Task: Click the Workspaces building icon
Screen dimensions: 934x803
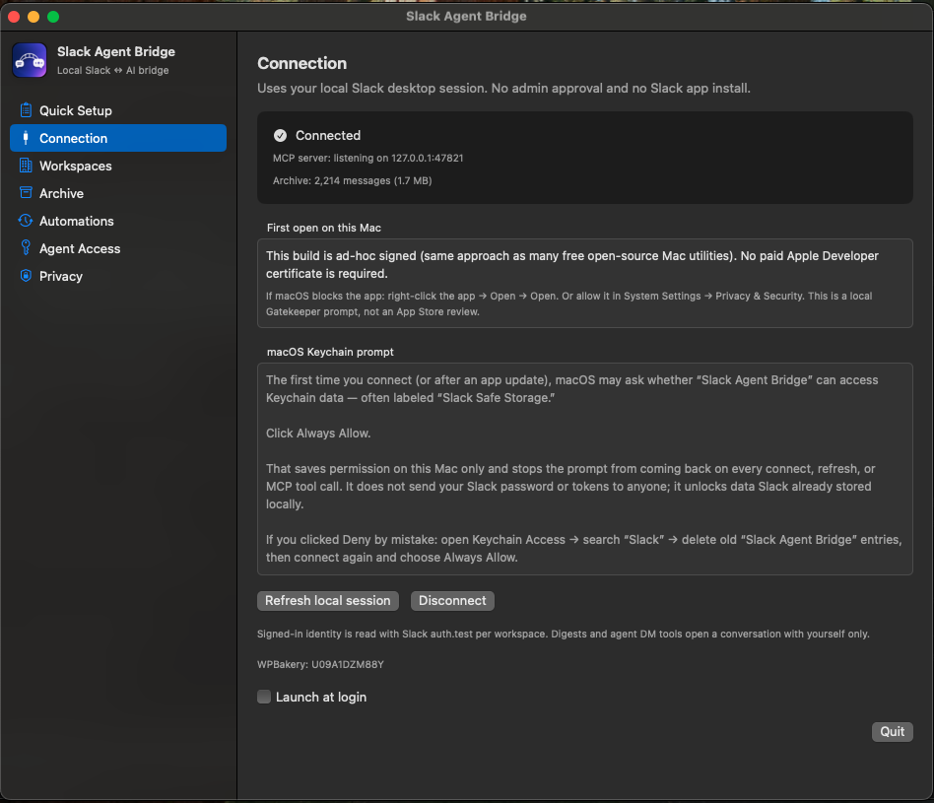Action: [26, 166]
